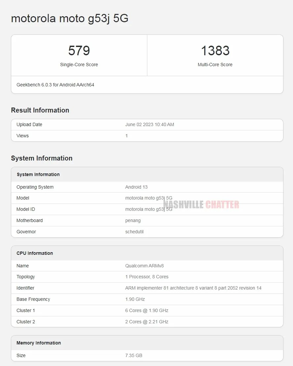Select '1 Processor, 8 Cores' value
Viewport: 293px width, 366px height.
[147, 277]
